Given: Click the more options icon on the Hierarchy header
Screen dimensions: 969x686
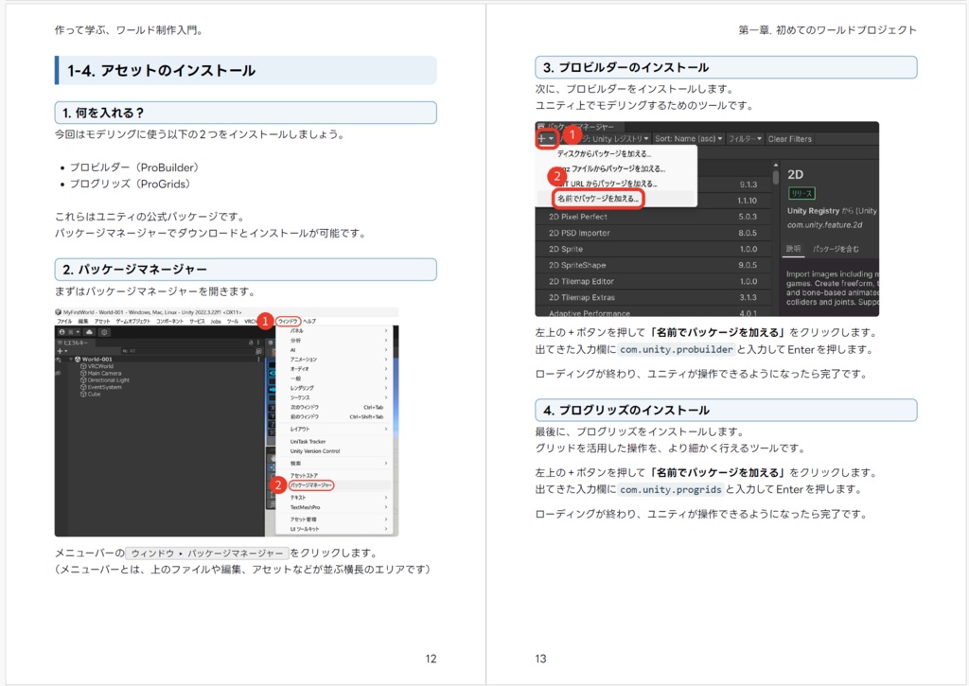Looking at the screenshot, I should [x=258, y=343].
